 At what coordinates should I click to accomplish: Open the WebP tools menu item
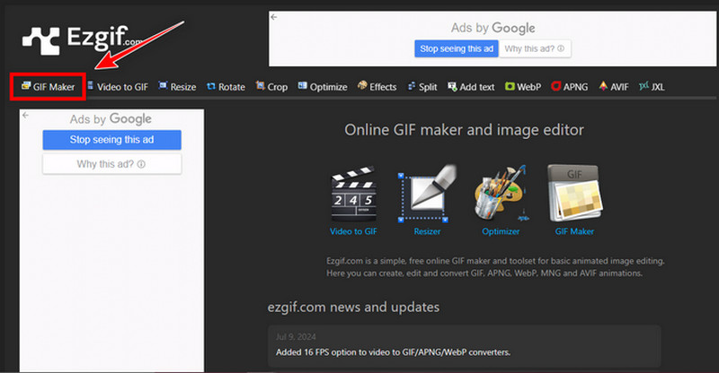click(x=522, y=87)
